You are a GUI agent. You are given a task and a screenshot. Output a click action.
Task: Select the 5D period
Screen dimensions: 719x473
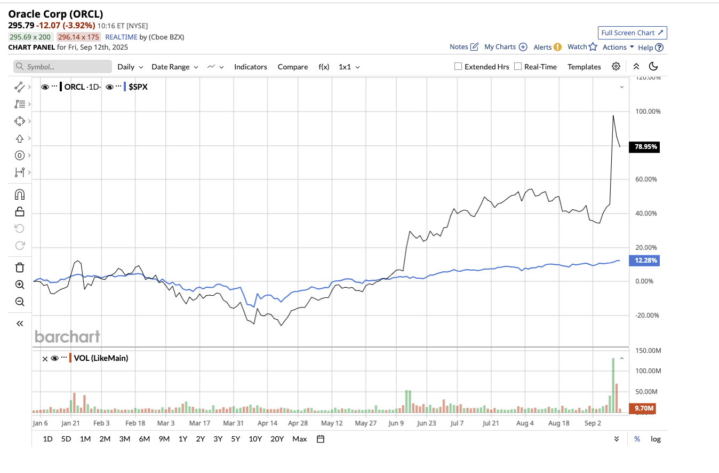(66, 439)
